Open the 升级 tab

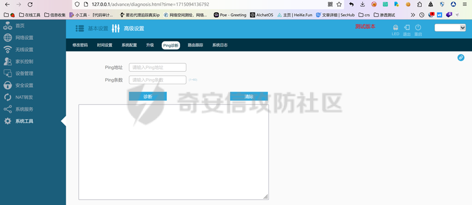(x=150, y=45)
